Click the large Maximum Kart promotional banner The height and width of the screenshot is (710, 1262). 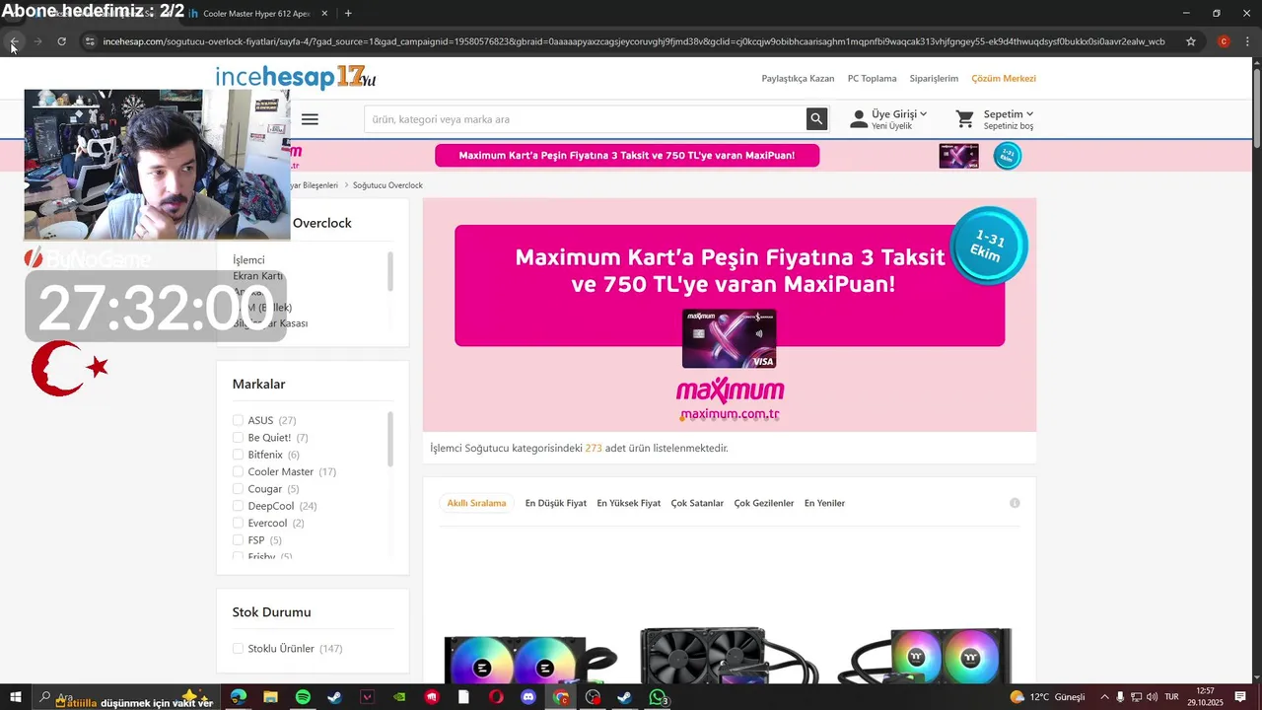click(x=730, y=315)
